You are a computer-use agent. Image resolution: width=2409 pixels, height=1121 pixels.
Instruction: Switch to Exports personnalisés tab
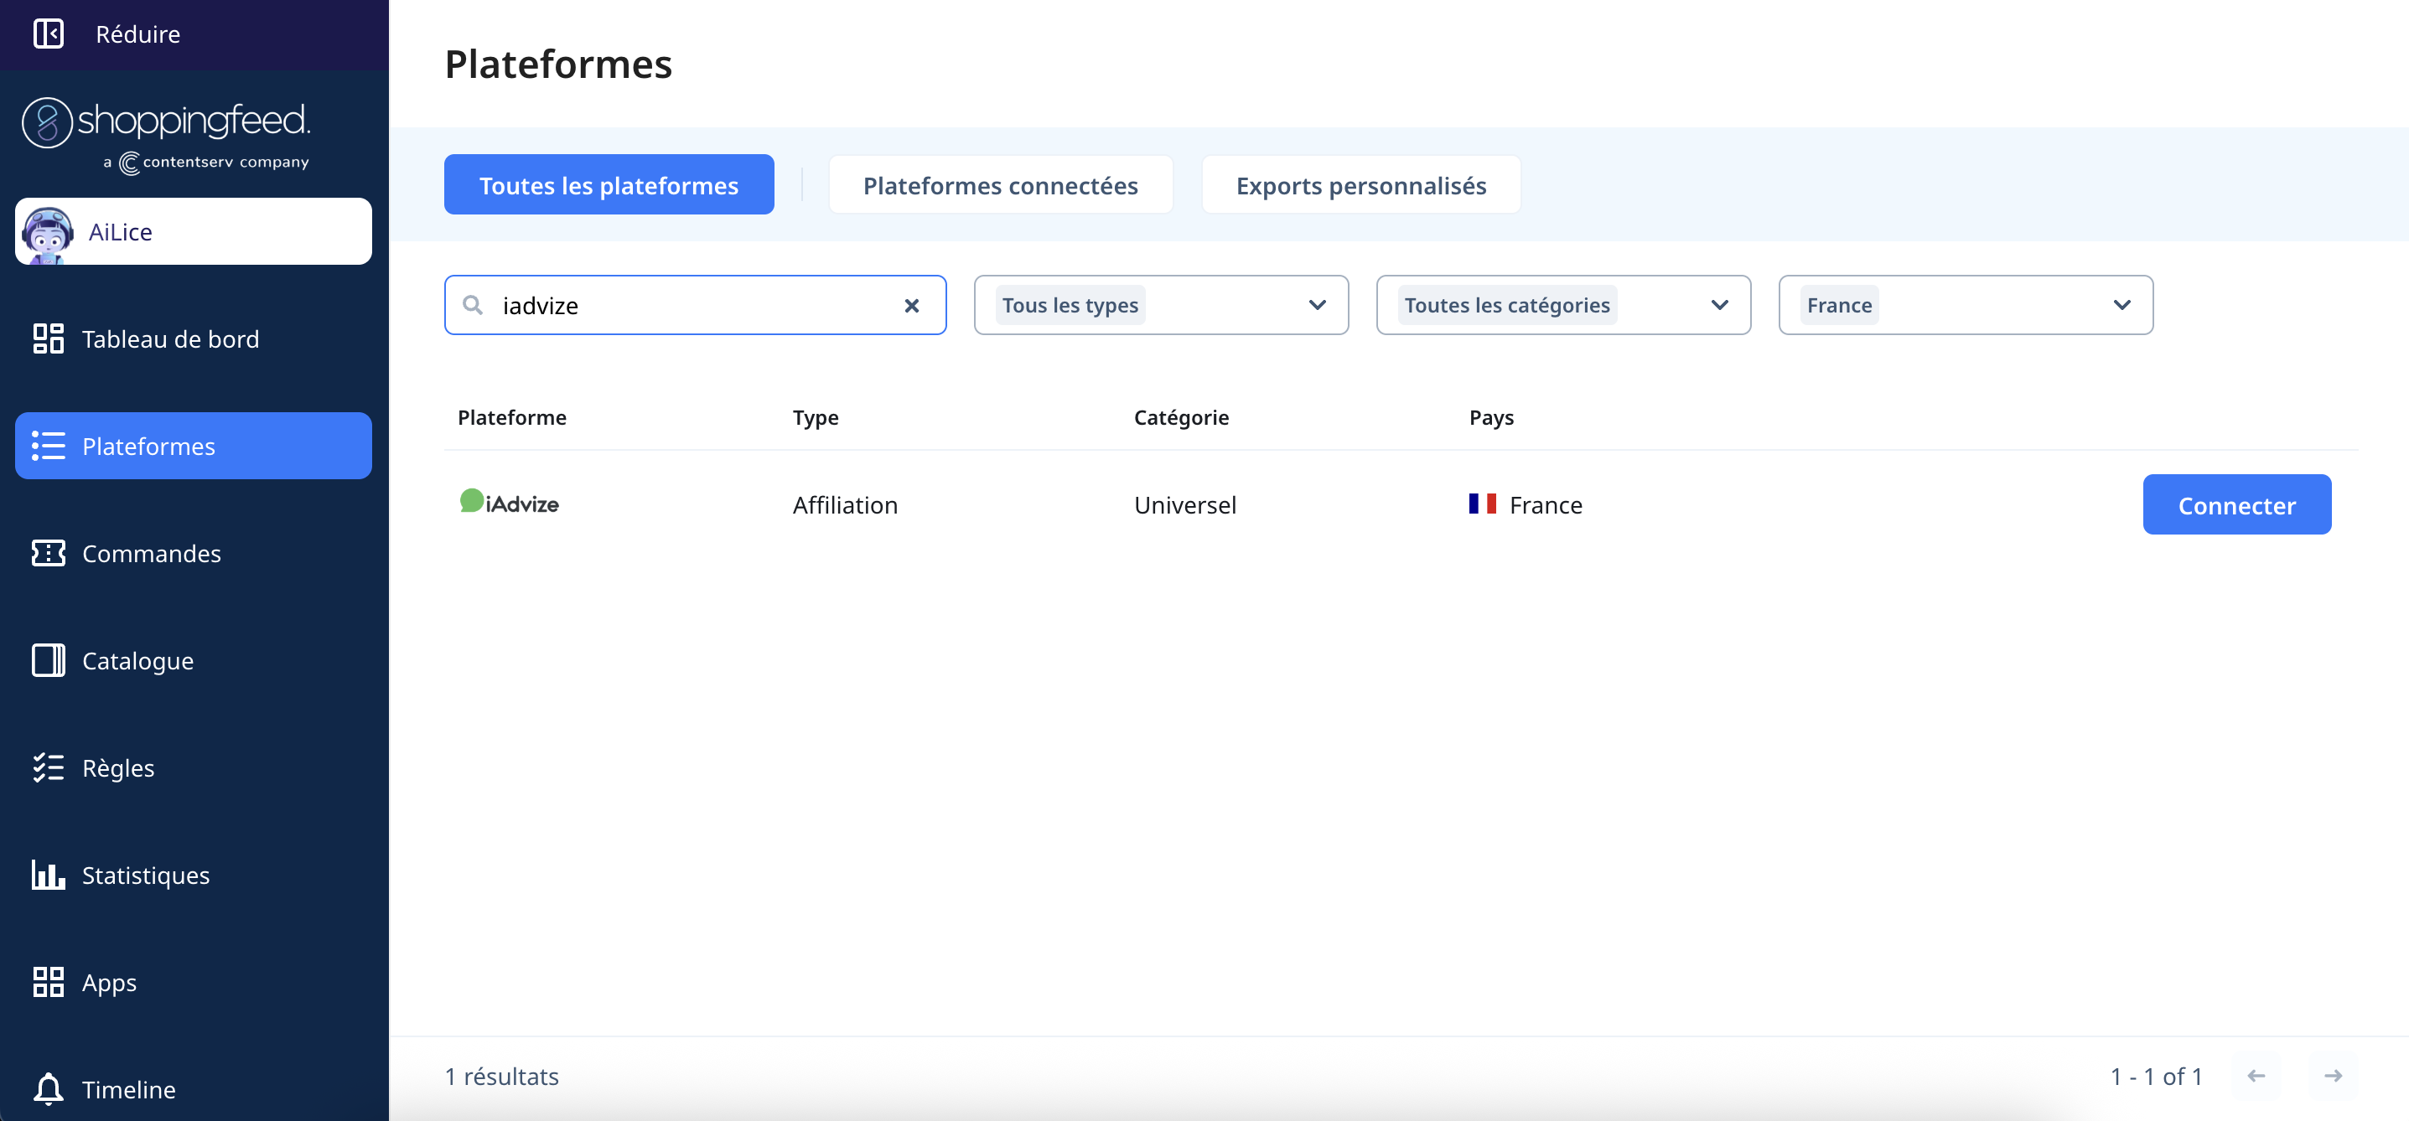point(1360,185)
